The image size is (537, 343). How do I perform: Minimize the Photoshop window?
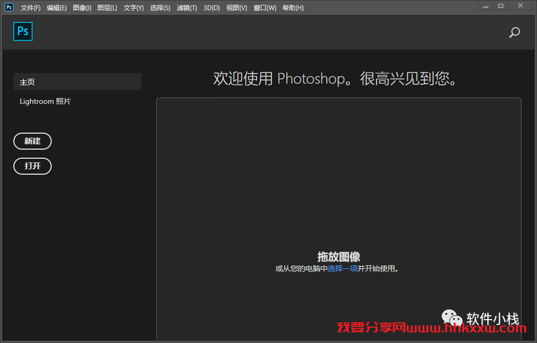tap(486, 6)
